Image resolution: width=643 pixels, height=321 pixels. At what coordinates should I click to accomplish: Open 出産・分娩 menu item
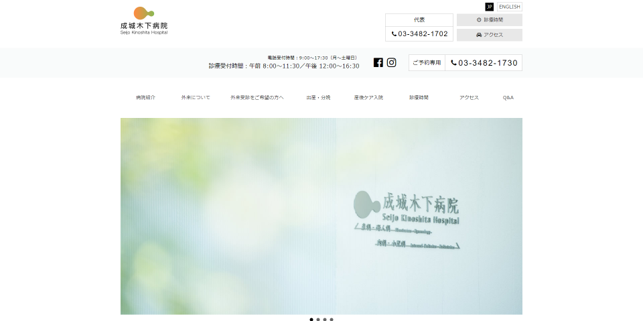(318, 98)
